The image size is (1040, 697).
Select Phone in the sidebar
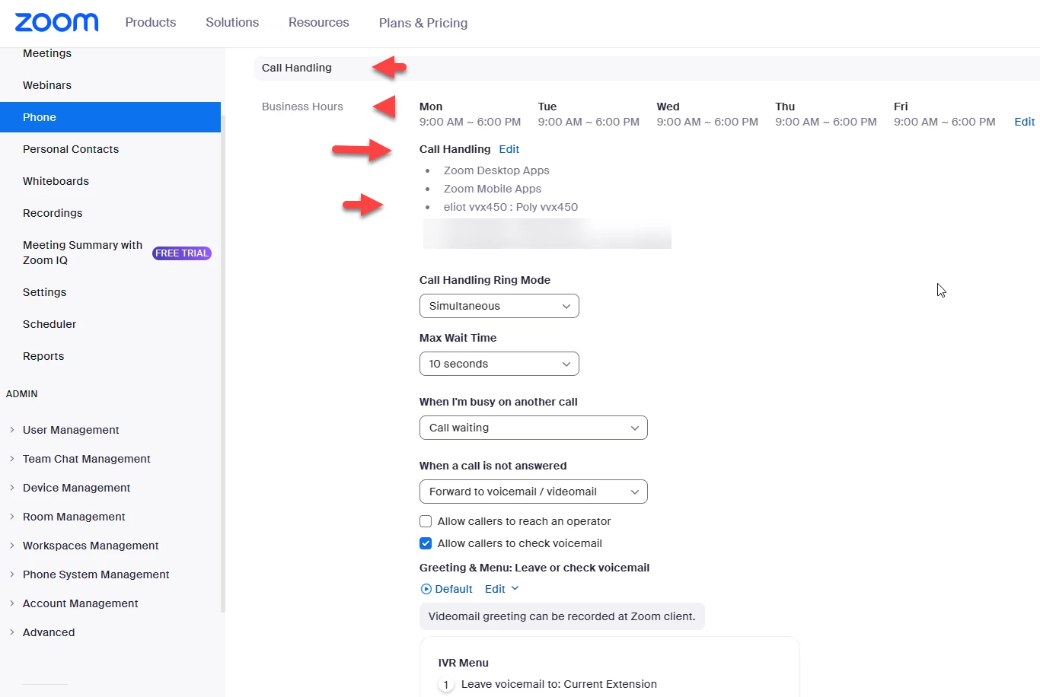point(110,117)
